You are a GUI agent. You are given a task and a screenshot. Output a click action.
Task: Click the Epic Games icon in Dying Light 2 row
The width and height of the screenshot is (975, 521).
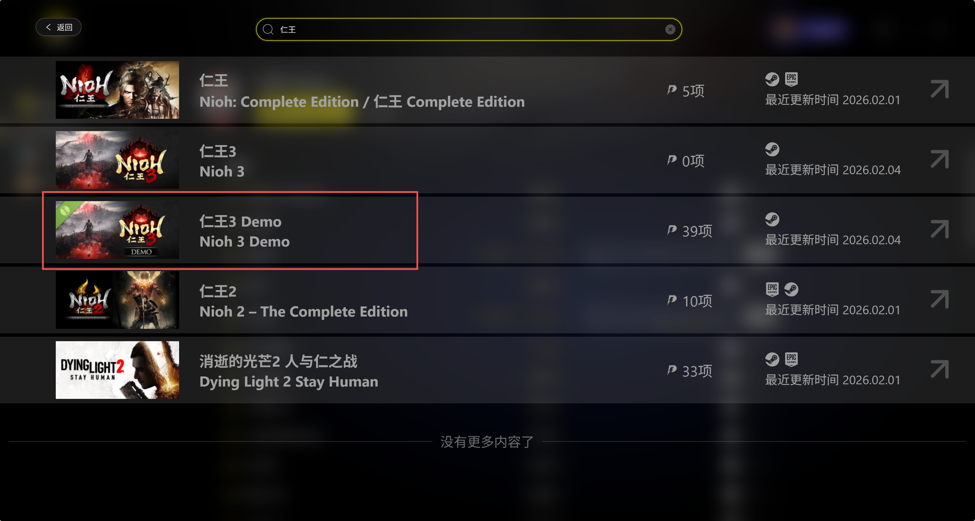tap(791, 359)
